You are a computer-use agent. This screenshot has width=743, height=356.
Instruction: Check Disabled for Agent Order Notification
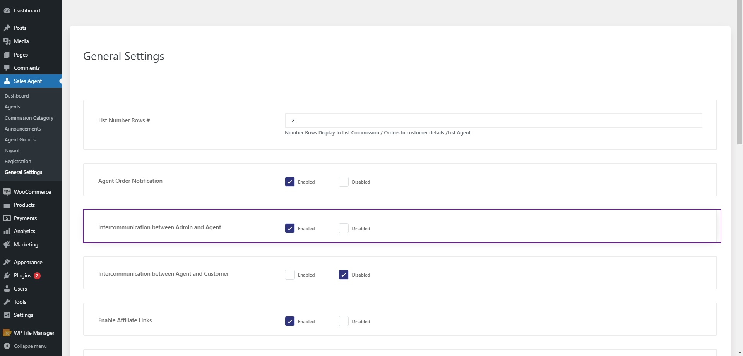pyautogui.click(x=344, y=182)
